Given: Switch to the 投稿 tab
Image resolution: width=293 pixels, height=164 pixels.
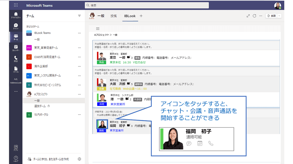Looking at the screenshot, I should point(113,16).
